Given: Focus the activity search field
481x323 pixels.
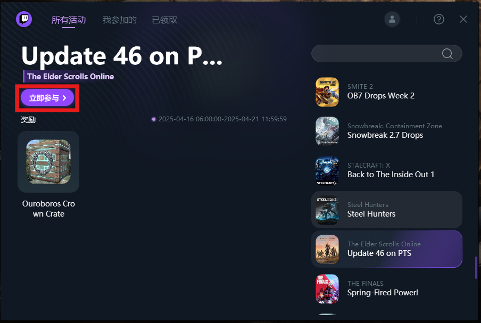Looking at the screenshot, I should tap(386, 54).
